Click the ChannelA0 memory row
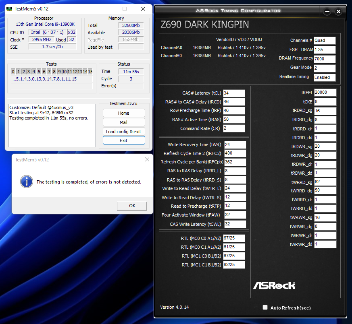This screenshot has height=324, width=352. [x=213, y=48]
